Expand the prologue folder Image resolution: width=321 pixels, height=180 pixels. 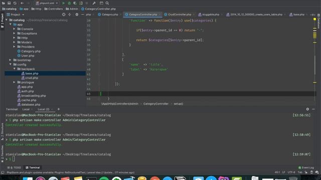(15, 82)
